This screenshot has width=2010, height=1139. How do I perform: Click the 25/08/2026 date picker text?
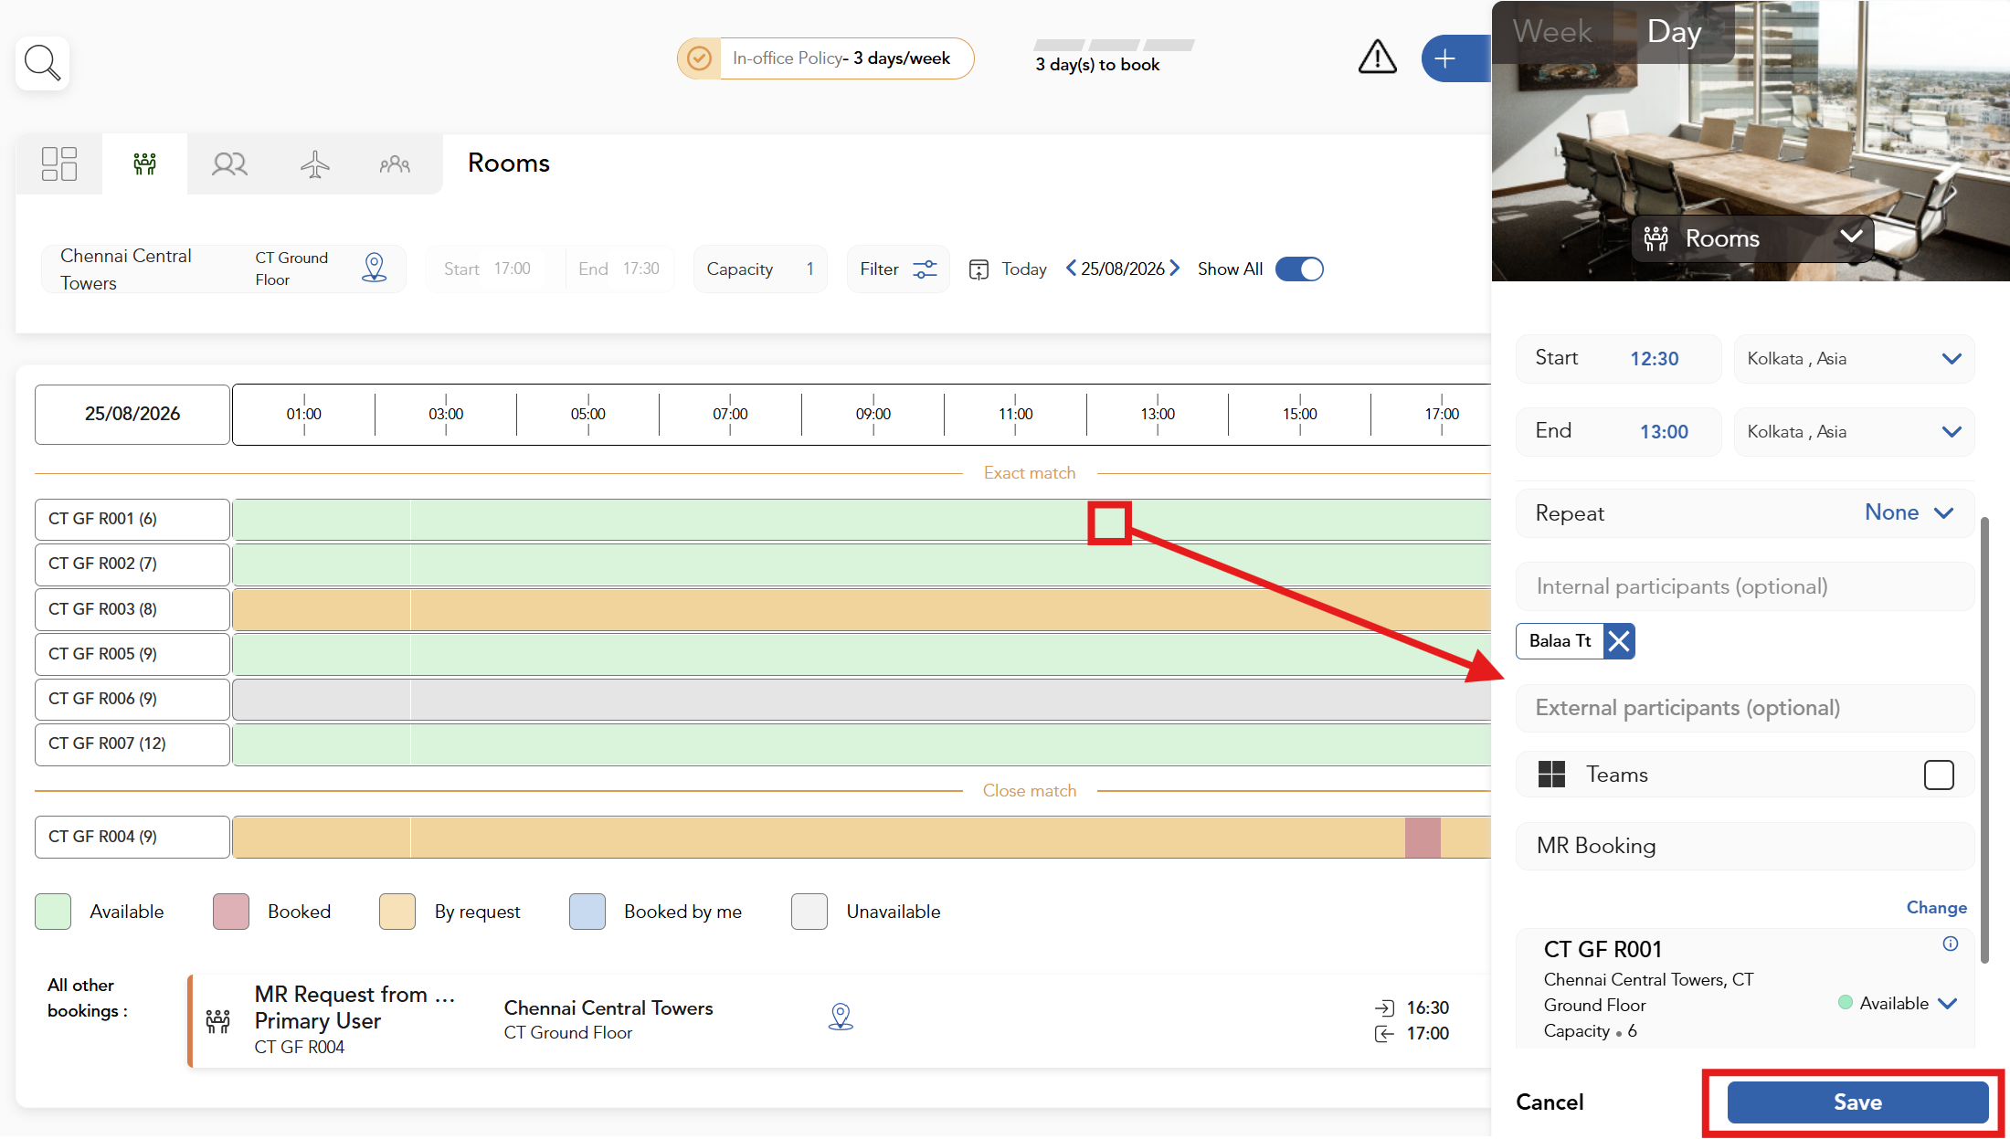(x=1123, y=269)
